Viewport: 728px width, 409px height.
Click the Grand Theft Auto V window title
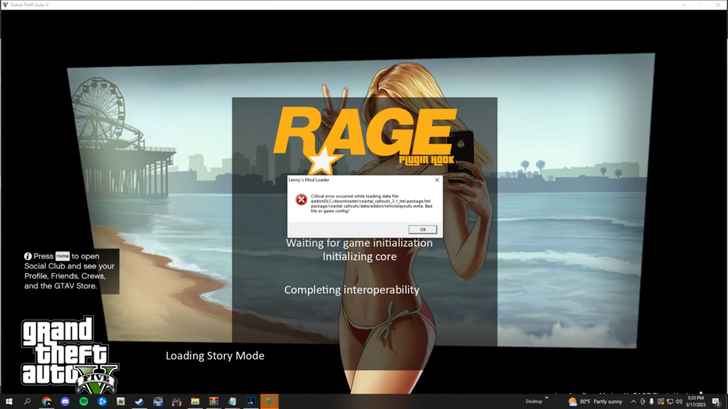click(x=29, y=4)
